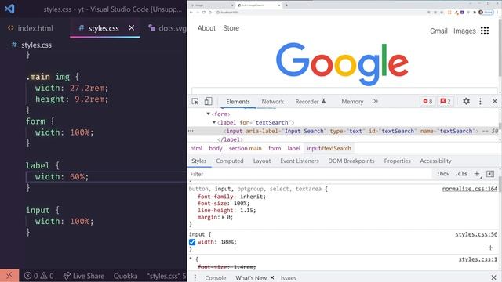502x282 pixels.
Task: Click the label breadcrumb in DevTools
Action: tap(293, 148)
